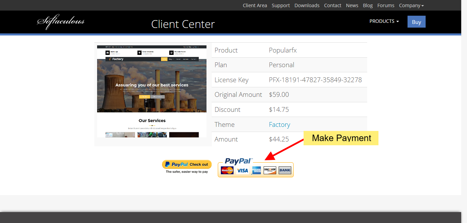Click the Client Center heading

183,24
